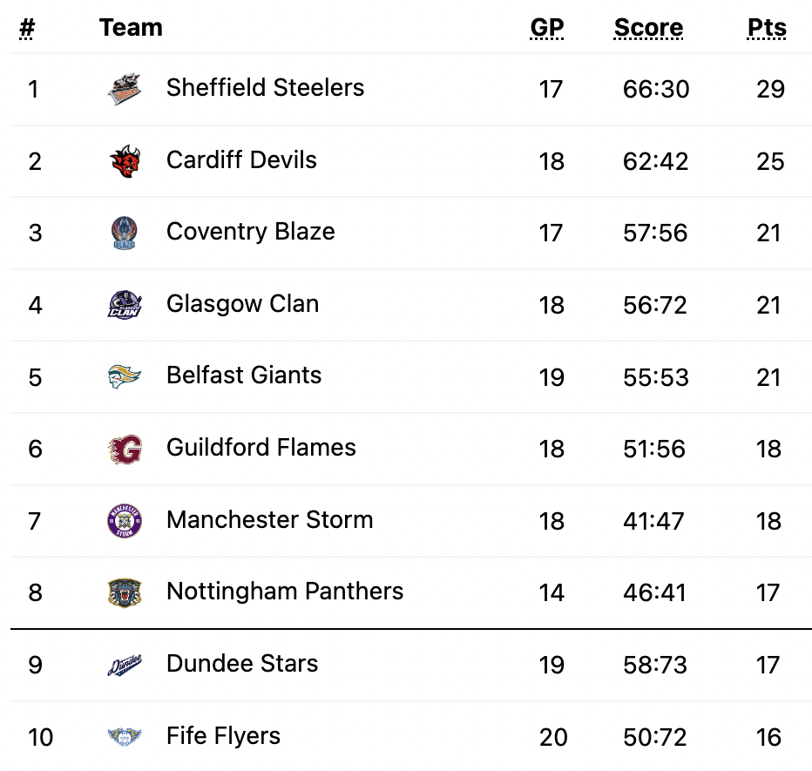Click the Cardiff Devils red devil logo

click(x=125, y=161)
